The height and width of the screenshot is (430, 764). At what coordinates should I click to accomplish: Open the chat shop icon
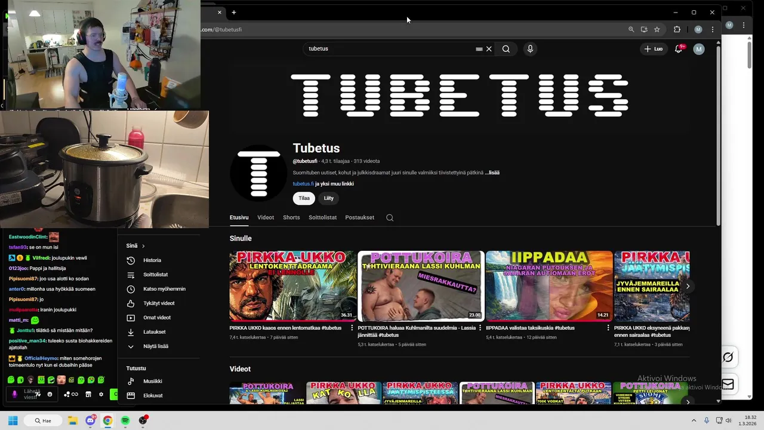[88, 394]
